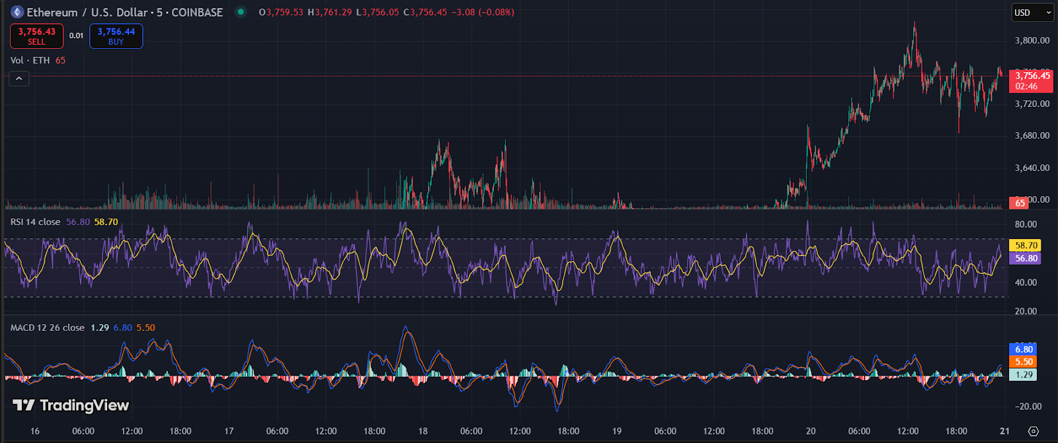Select the MACD 12 26 close legend
1058x443 pixels.
(x=48, y=327)
